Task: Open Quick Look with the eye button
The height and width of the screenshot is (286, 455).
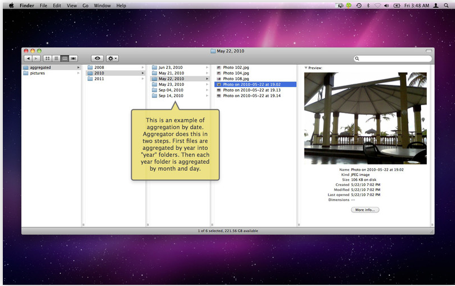Action: [x=97, y=59]
